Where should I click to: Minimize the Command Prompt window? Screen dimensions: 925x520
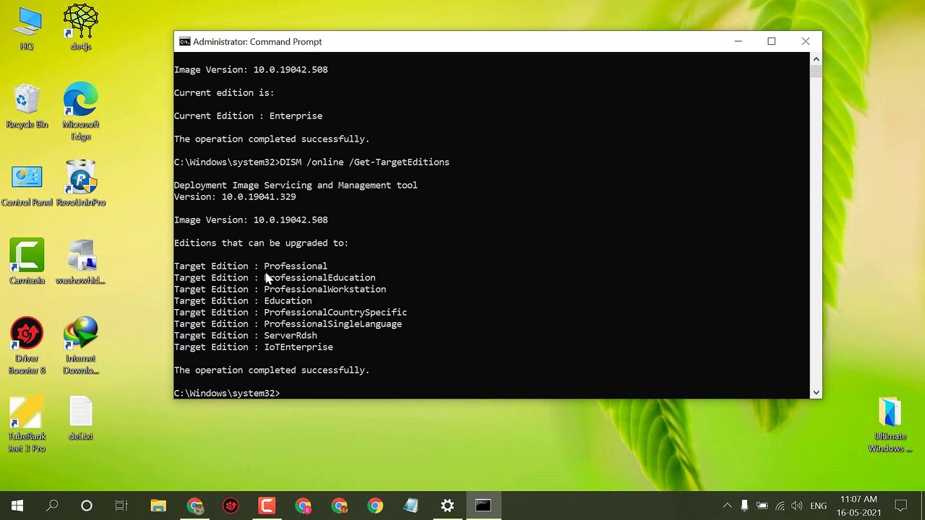click(x=738, y=41)
